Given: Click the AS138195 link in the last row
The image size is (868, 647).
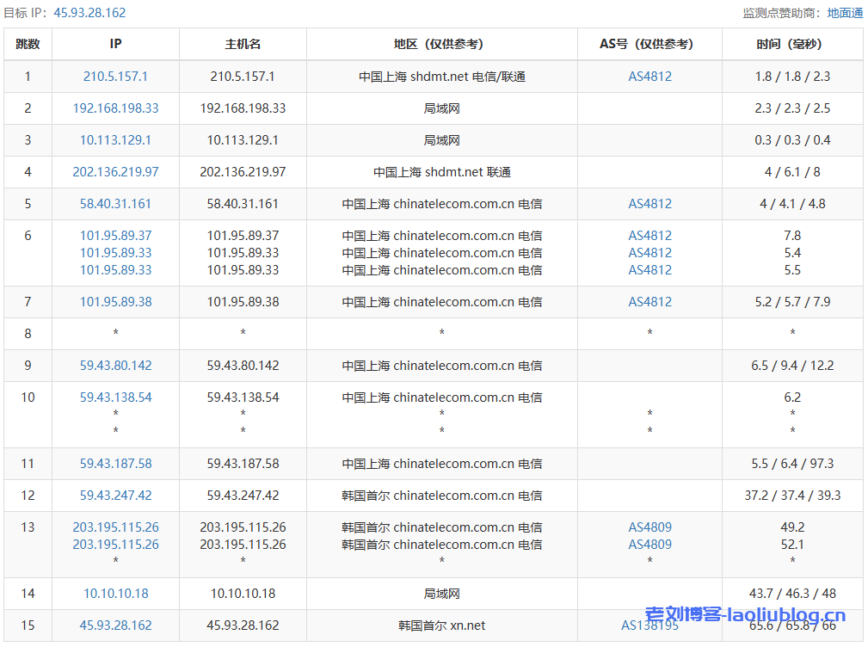Looking at the screenshot, I should pos(649,625).
